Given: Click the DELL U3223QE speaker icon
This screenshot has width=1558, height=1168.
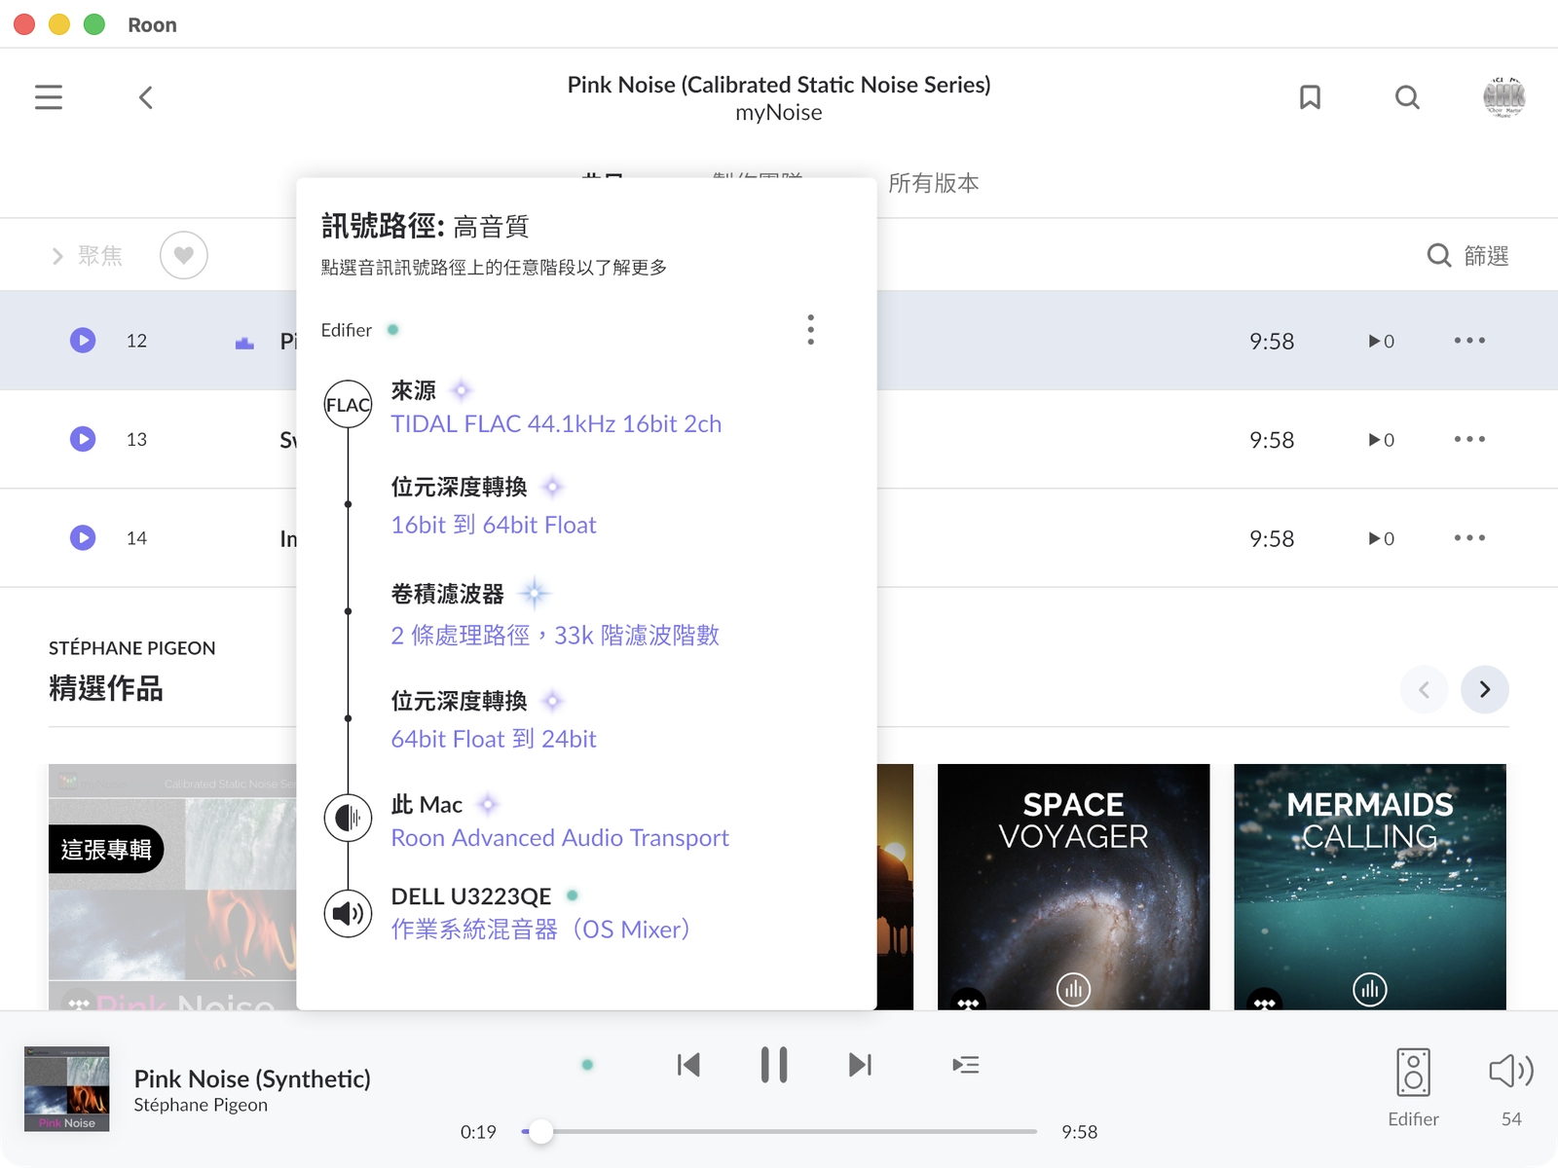Looking at the screenshot, I should coord(348,913).
